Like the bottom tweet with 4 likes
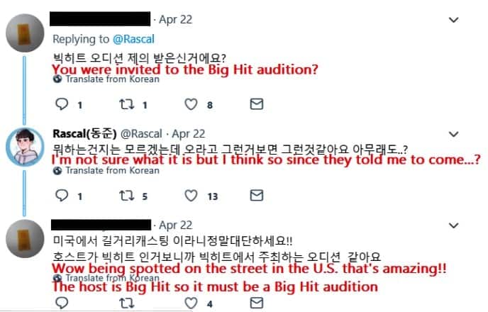 190,304
